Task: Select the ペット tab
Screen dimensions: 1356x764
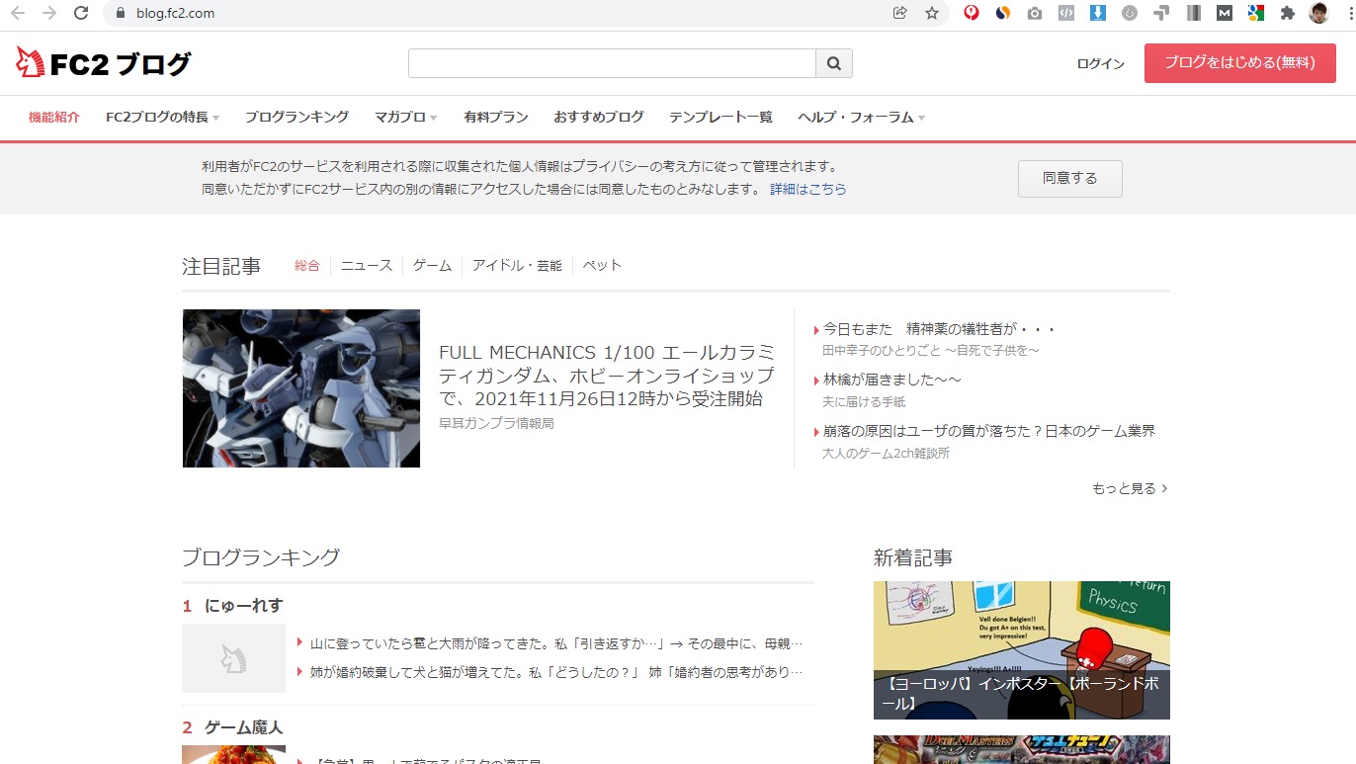Action: (x=602, y=266)
